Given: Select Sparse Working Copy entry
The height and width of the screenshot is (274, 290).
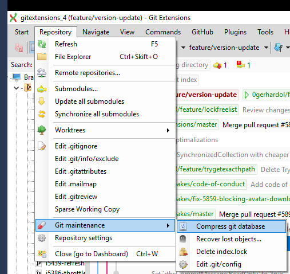Looking at the screenshot, I should coord(105,209).
